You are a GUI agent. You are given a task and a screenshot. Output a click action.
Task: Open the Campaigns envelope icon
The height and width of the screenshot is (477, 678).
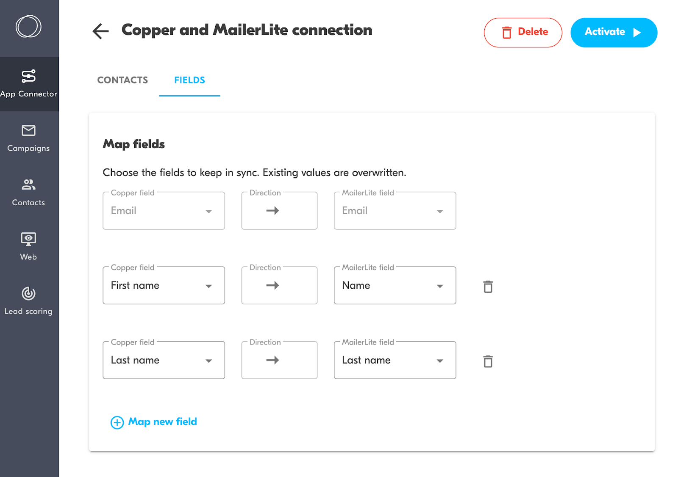point(28,130)
